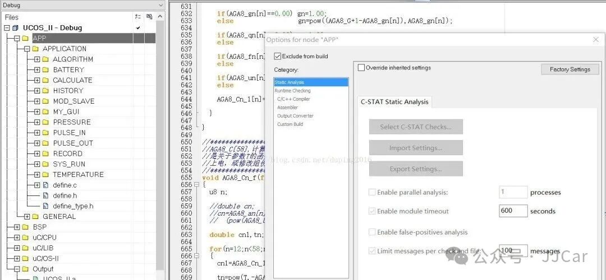Click the MOD_SLAVE folder icon
This screenshot has width=606, height=280.
pyautogui.click(x=45, y=101)
